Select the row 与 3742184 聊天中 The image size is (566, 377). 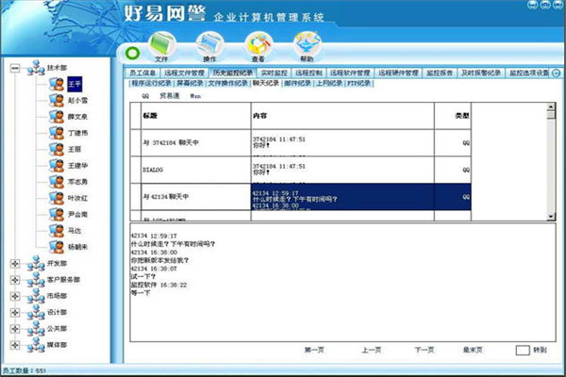coord(301,143)
